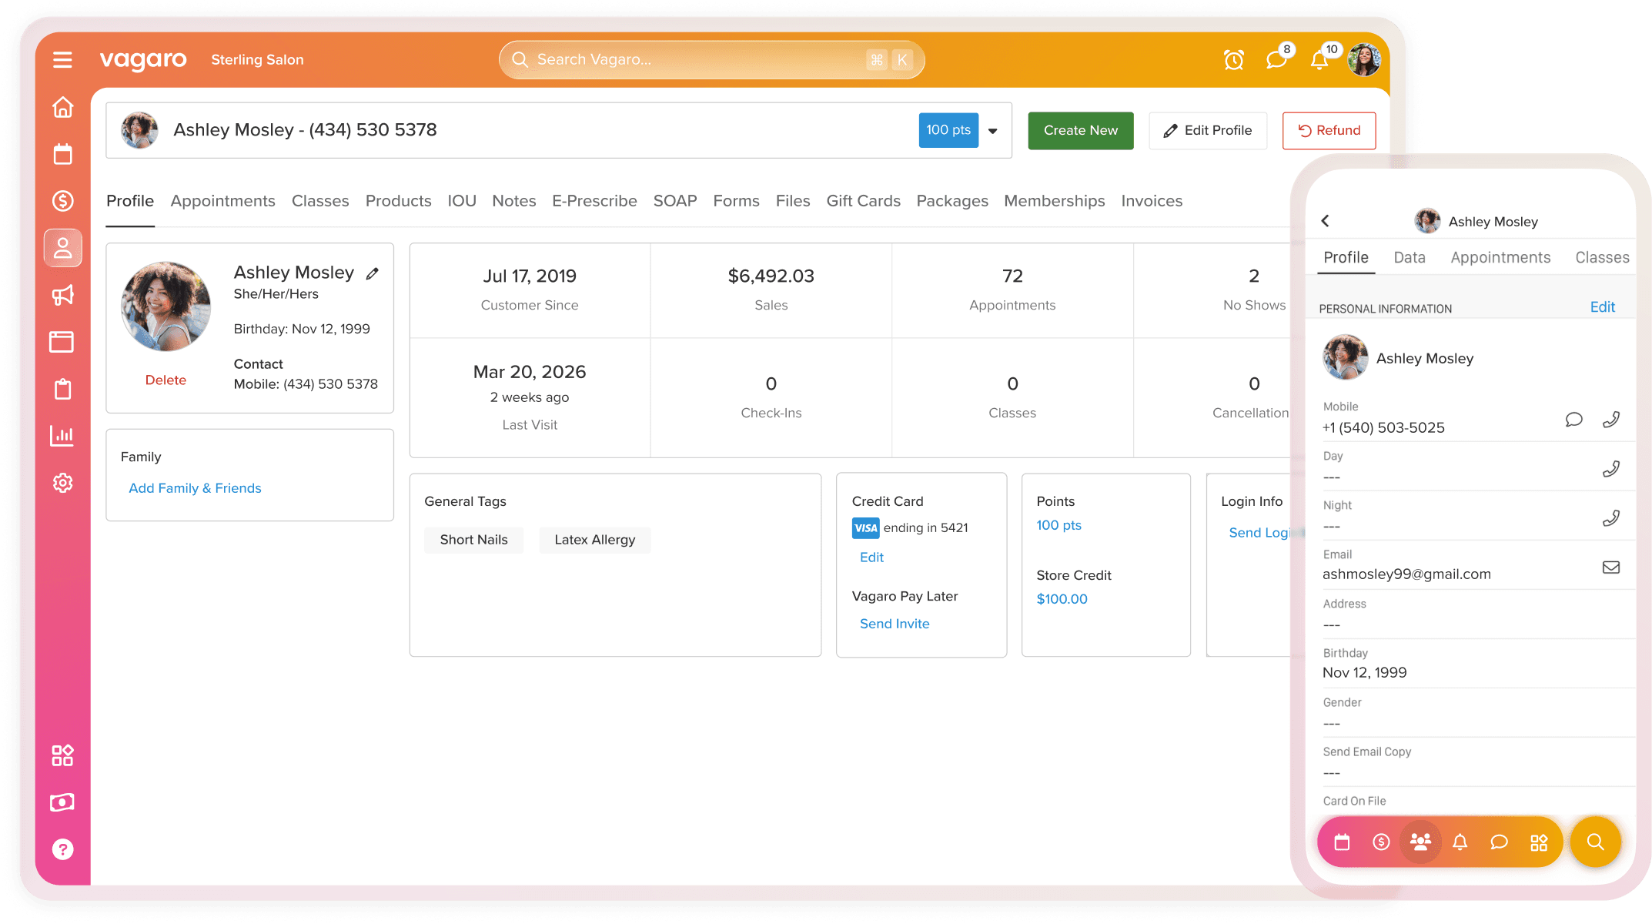
Task: Open notifications bell with 10 badge
Action: pyautogui.click(x=1320, y=60)
